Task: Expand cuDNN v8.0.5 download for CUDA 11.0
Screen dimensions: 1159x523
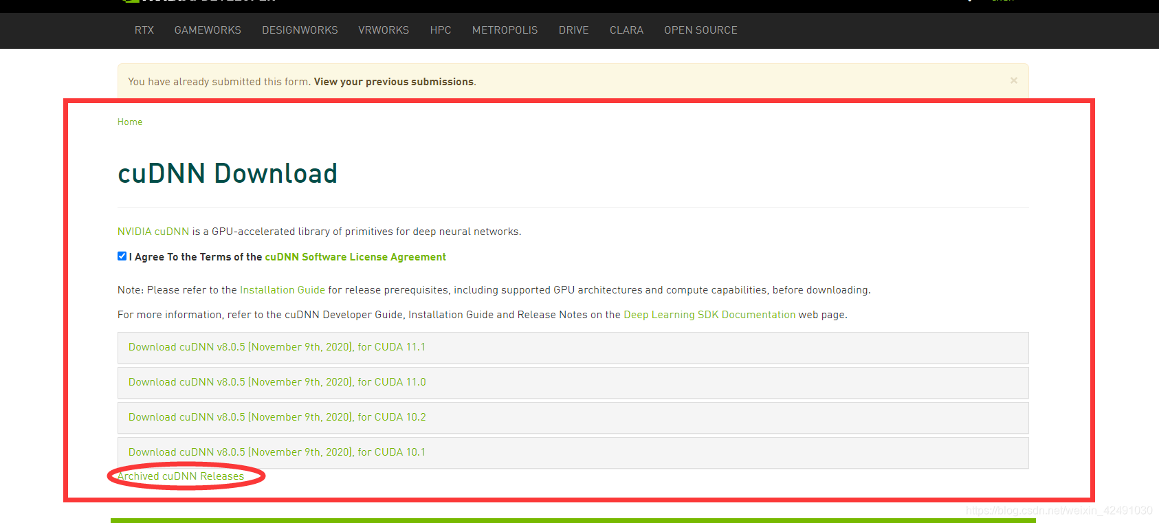Action: pyautogui.click(x=573, y=383)
